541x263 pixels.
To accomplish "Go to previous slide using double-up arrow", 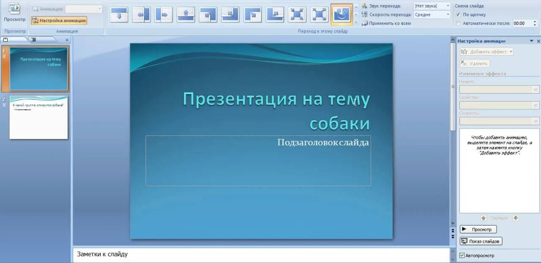I will point(453,231).
